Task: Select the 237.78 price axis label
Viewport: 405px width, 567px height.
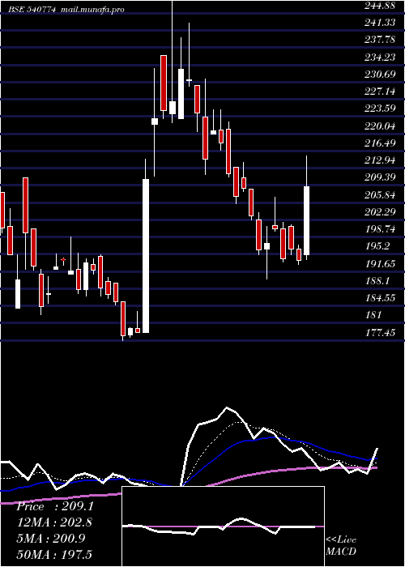Action: coord(379,40)
